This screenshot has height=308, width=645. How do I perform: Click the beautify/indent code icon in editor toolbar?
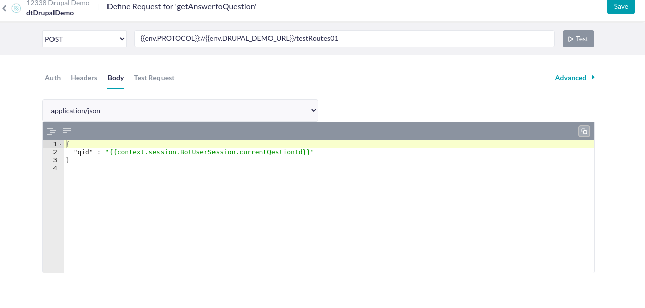[x=51, y=131]
